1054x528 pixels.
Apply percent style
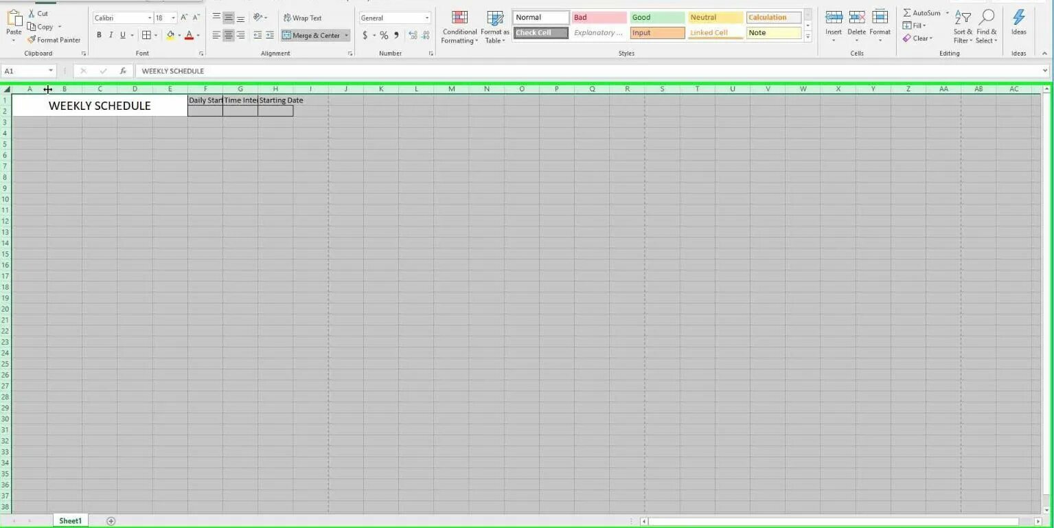pyautogui.click(x=384, y=35)
